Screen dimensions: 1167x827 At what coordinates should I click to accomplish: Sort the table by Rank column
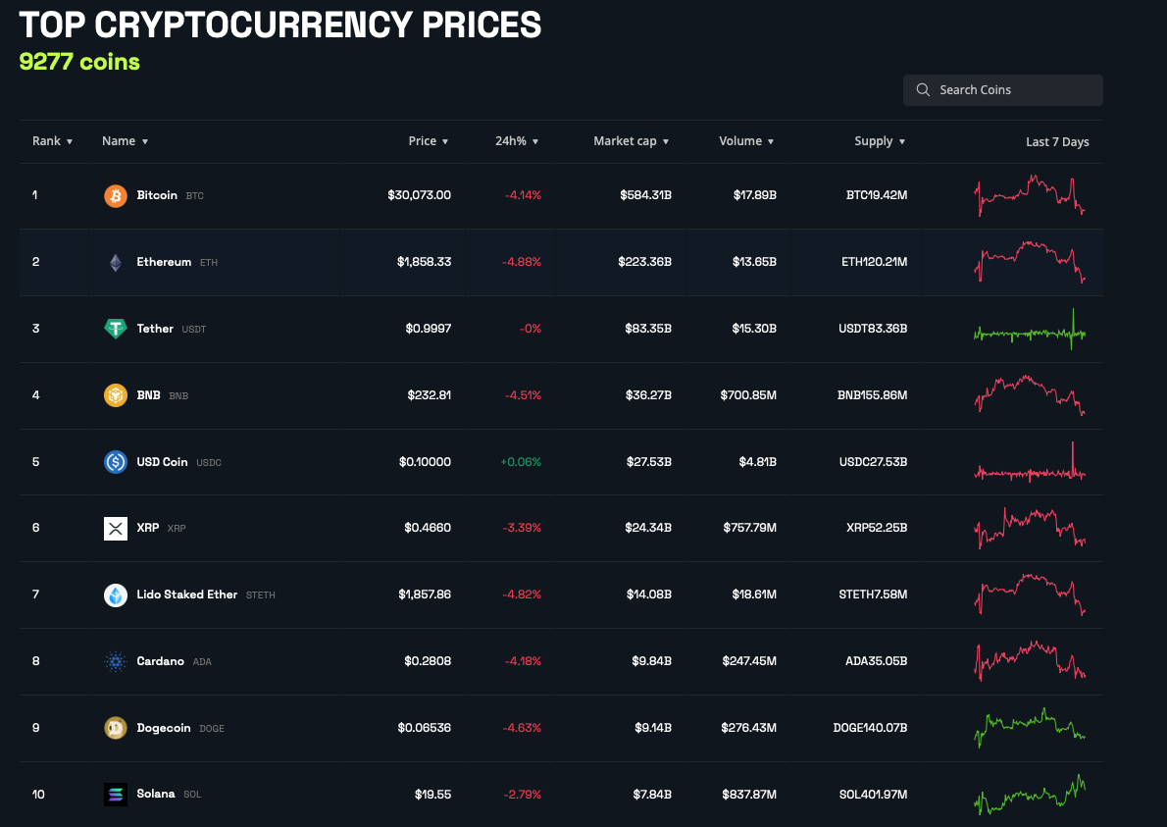click(x=52, y=140)
